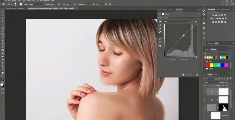
Task: Delete the adjustment layer with the trash icon
Action: coord(197,75)
